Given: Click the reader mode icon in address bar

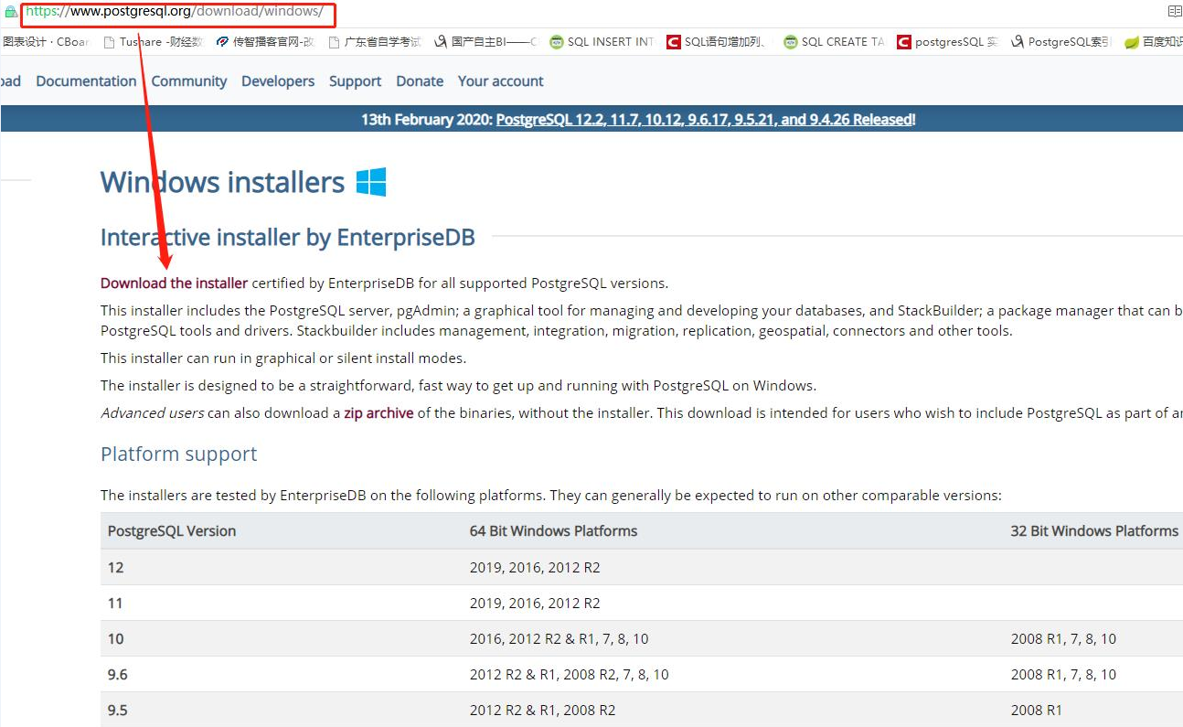Looking at the screenshot, I should coord(1175,12).
